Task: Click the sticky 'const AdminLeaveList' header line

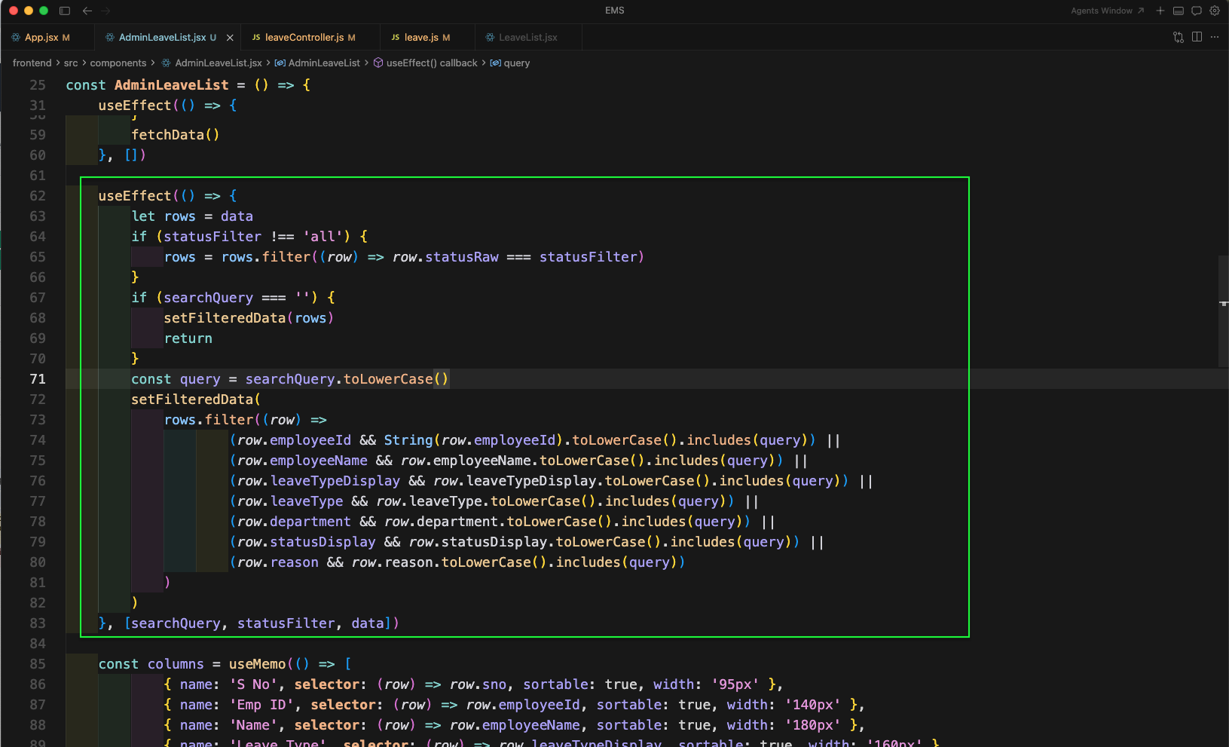Action: [188, 85]
